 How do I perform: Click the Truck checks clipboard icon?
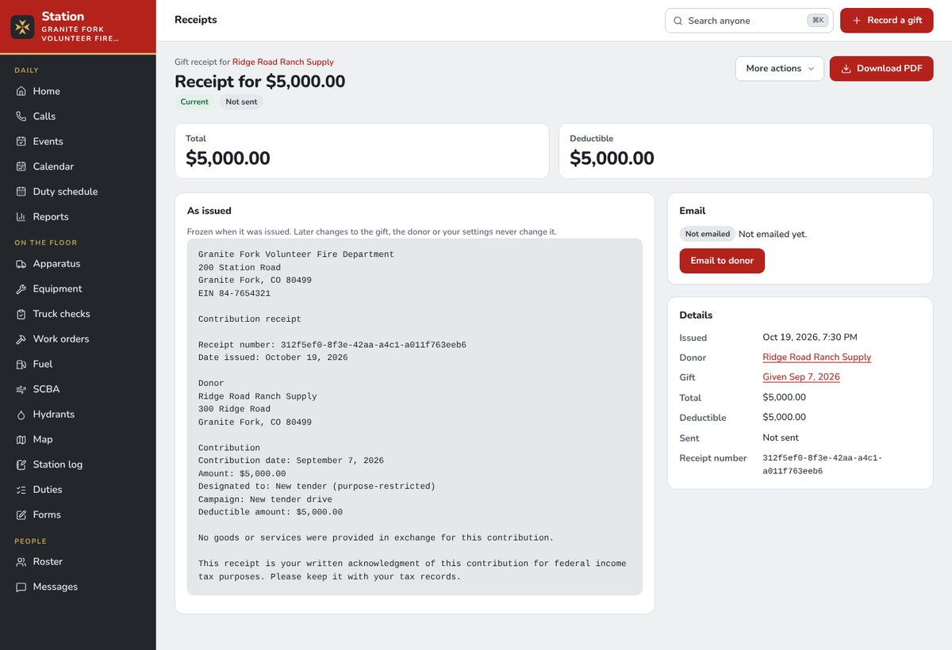pos(21,314)
